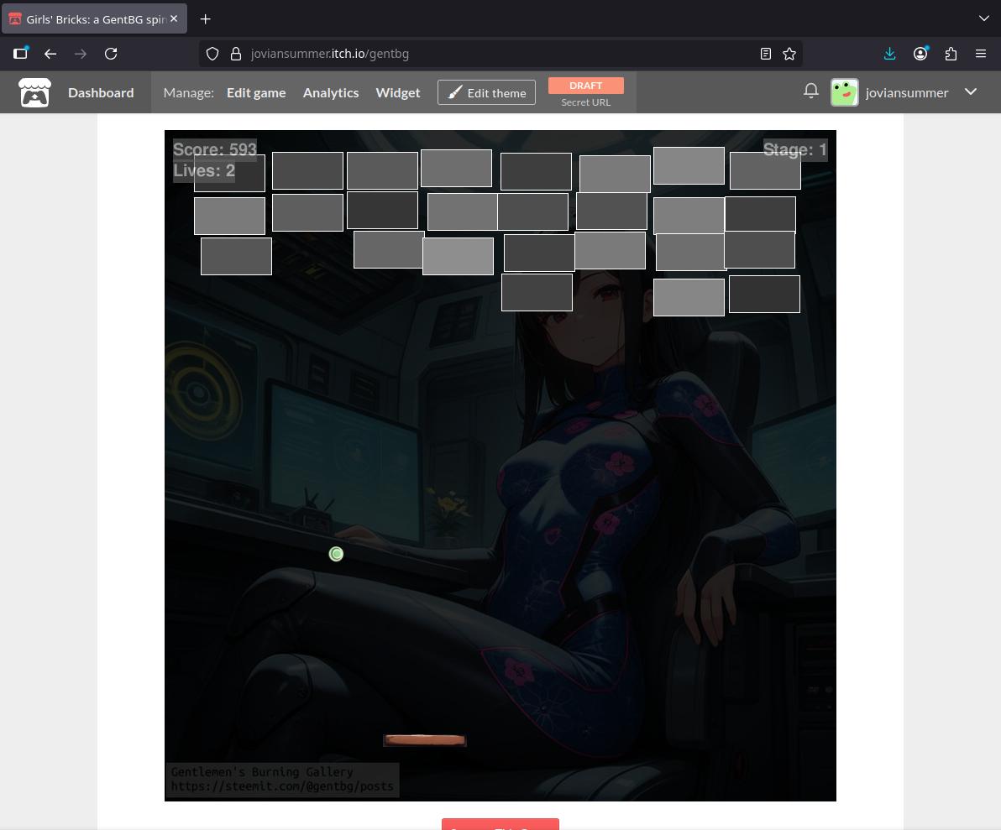The width and height of the screenshot is (1001, 830).
Task: Select Analytics in the Manage bar
Action: click(330, 92)
